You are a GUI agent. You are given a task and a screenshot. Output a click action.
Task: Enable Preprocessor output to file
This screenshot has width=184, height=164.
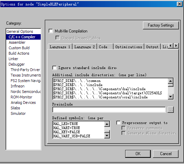[118, 123]
